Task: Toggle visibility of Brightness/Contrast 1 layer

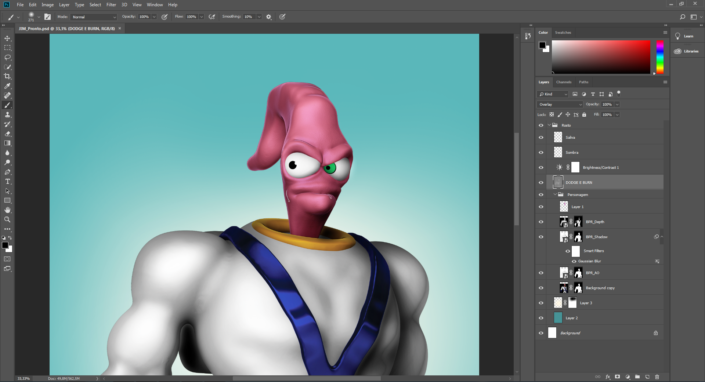Action: coord(541,167)
